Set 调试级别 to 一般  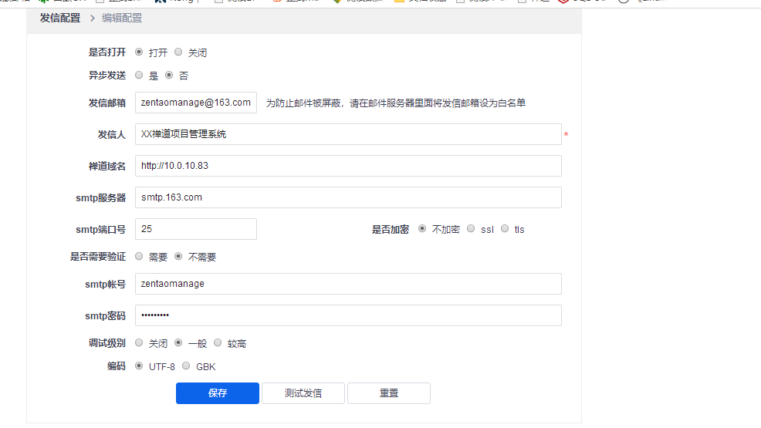pos(178,343)
